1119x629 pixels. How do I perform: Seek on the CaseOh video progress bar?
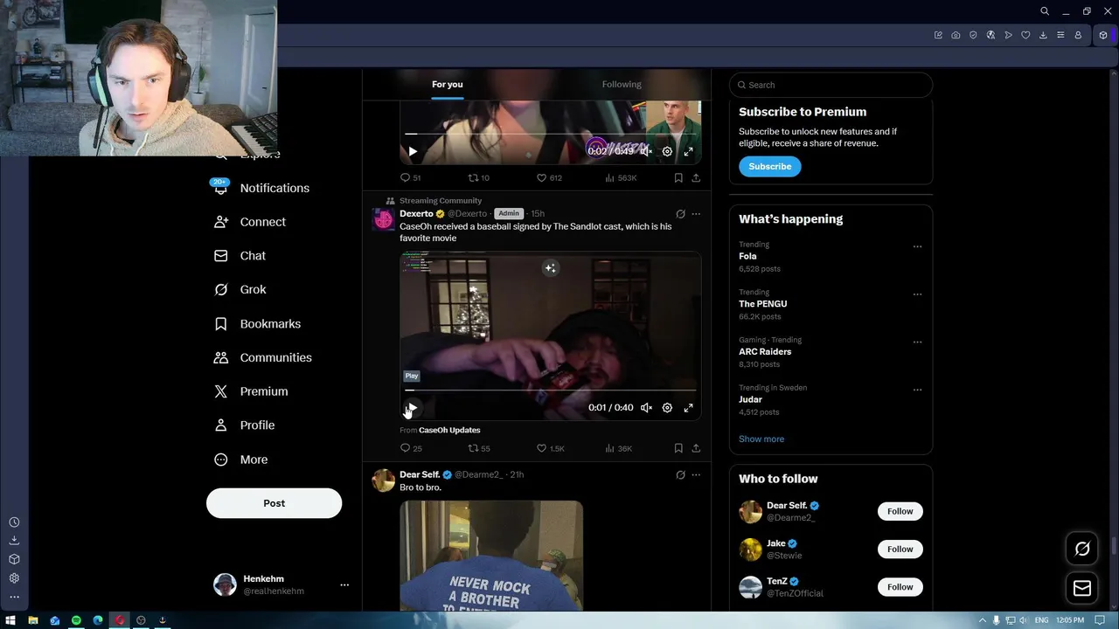550,390
